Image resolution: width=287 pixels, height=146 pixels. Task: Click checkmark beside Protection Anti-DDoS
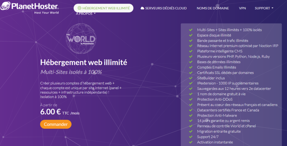coord(191,99)
